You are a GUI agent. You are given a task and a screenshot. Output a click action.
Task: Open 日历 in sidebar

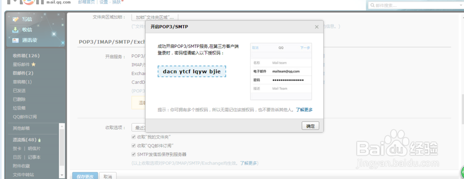[x=17, y=157]
